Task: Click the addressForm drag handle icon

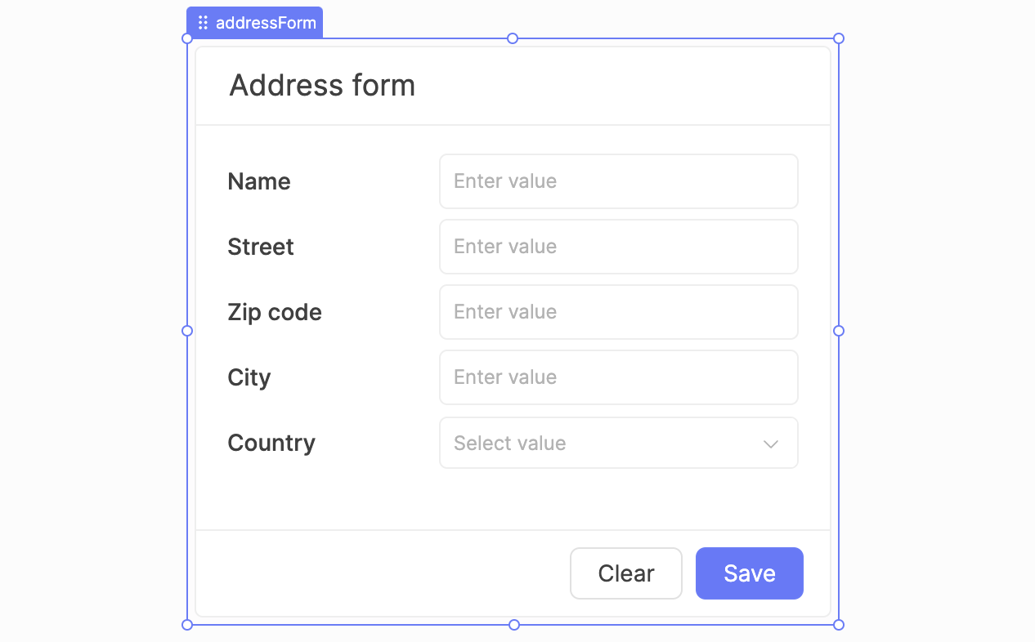Action: 203,23
